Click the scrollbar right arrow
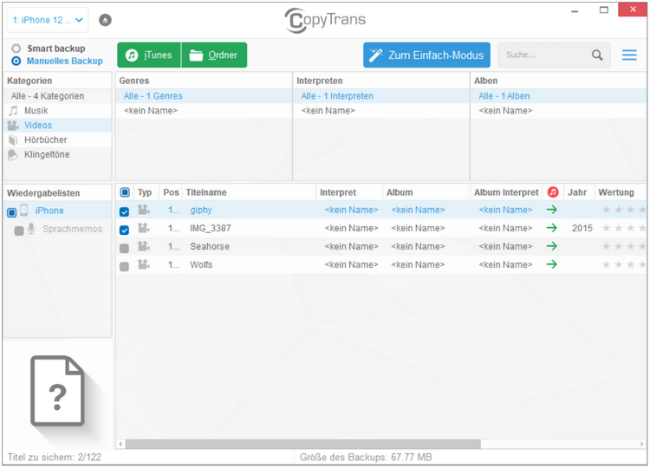The width and height of the screenshot is (650, 468). pyautogui.click(x=641, y=444)
